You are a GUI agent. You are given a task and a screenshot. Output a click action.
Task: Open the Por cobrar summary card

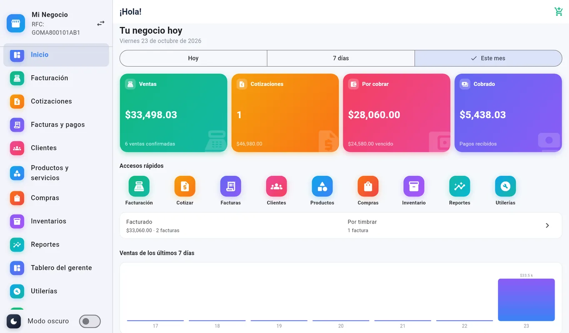[x=397, y=113]
